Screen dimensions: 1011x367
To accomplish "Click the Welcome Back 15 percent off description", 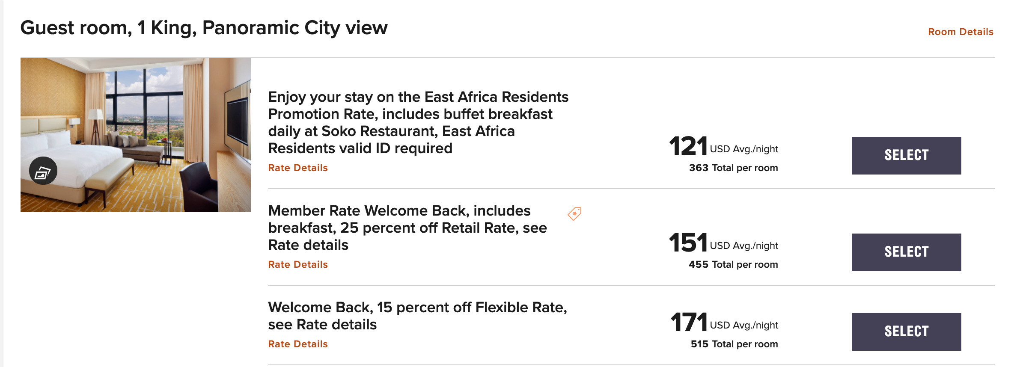I will [417, 316].
